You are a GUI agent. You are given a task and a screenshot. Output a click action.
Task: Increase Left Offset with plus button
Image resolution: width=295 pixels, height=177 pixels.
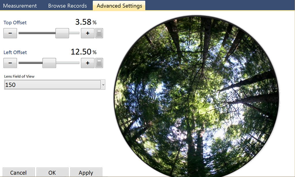[x=88, y=63]
